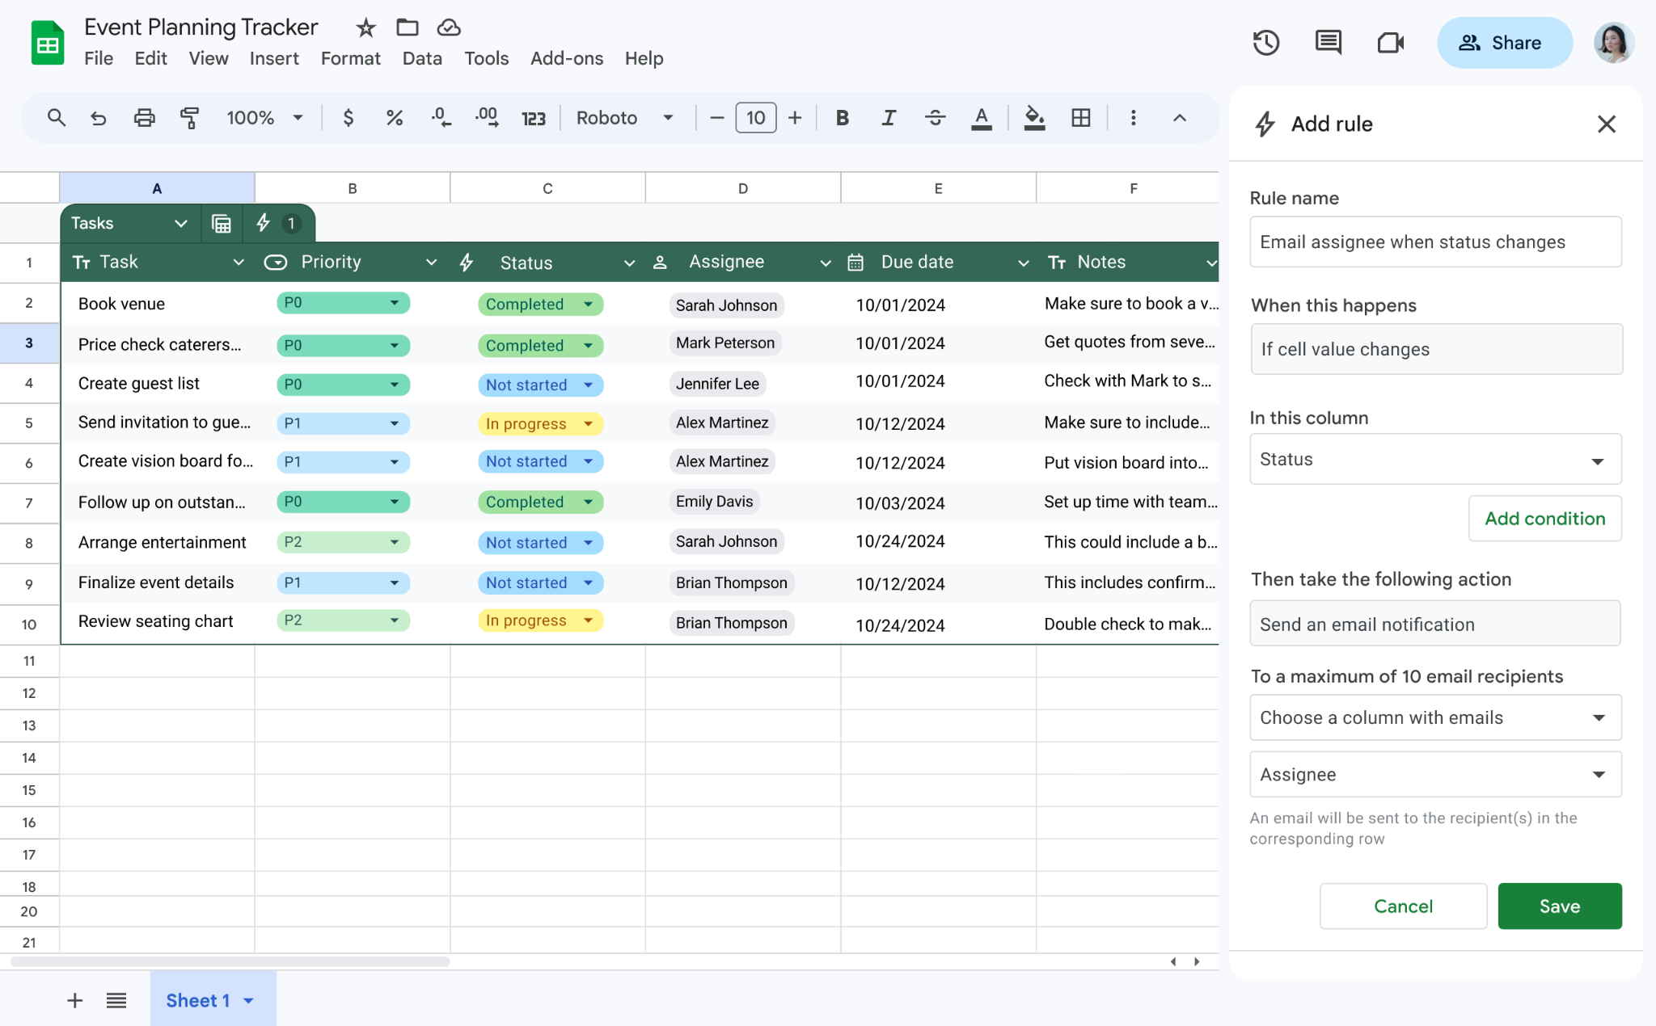Open the Format menu

(x=350, y=58)
